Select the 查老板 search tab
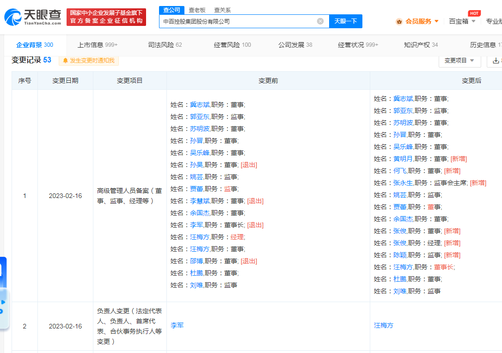 (196, 10)
